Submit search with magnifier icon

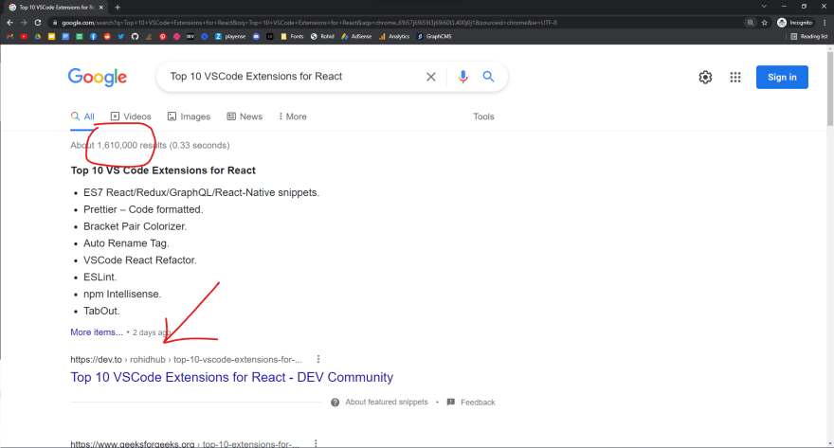(488, 77)
